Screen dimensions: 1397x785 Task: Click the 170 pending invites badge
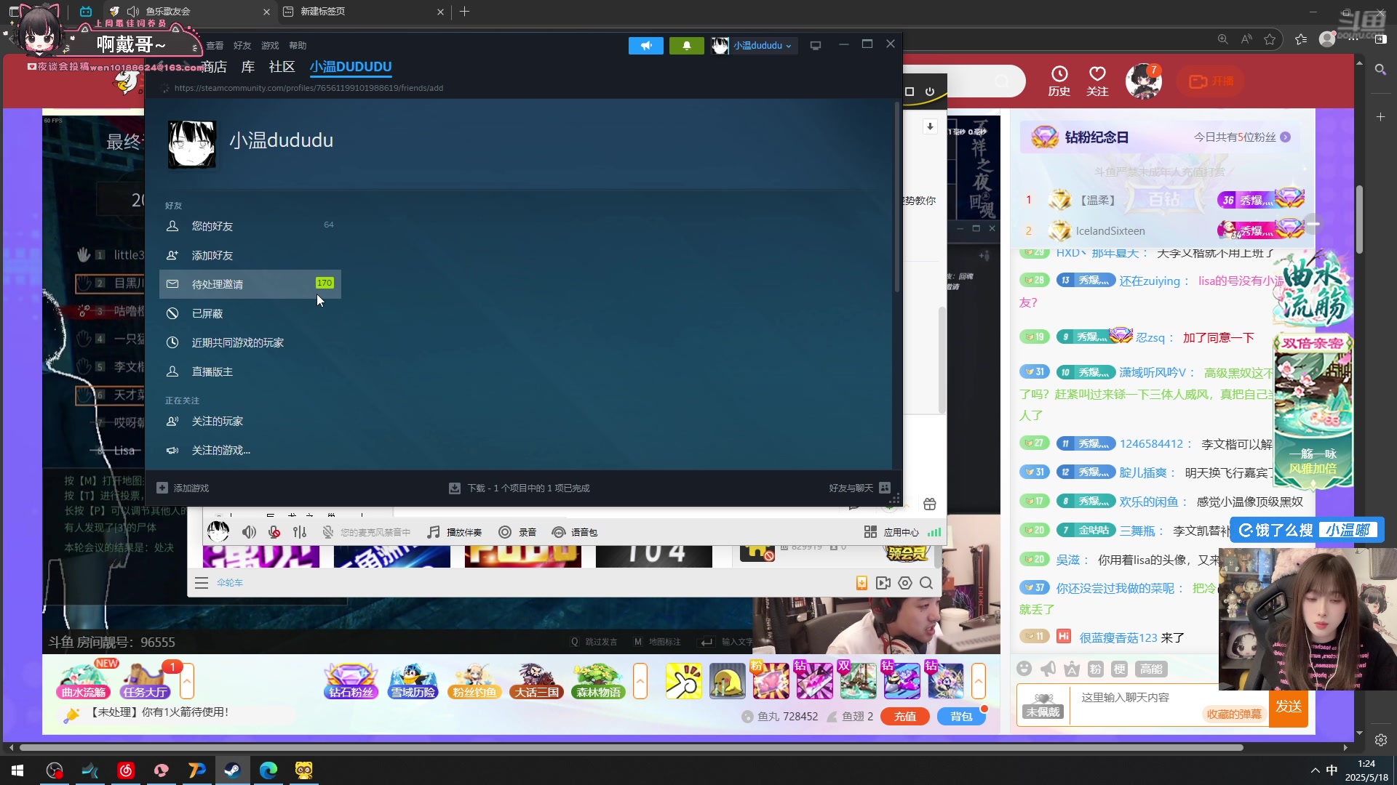[325, 283]
